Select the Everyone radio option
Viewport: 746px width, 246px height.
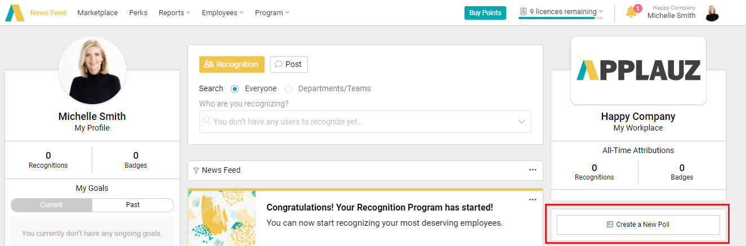click(235, 88)
